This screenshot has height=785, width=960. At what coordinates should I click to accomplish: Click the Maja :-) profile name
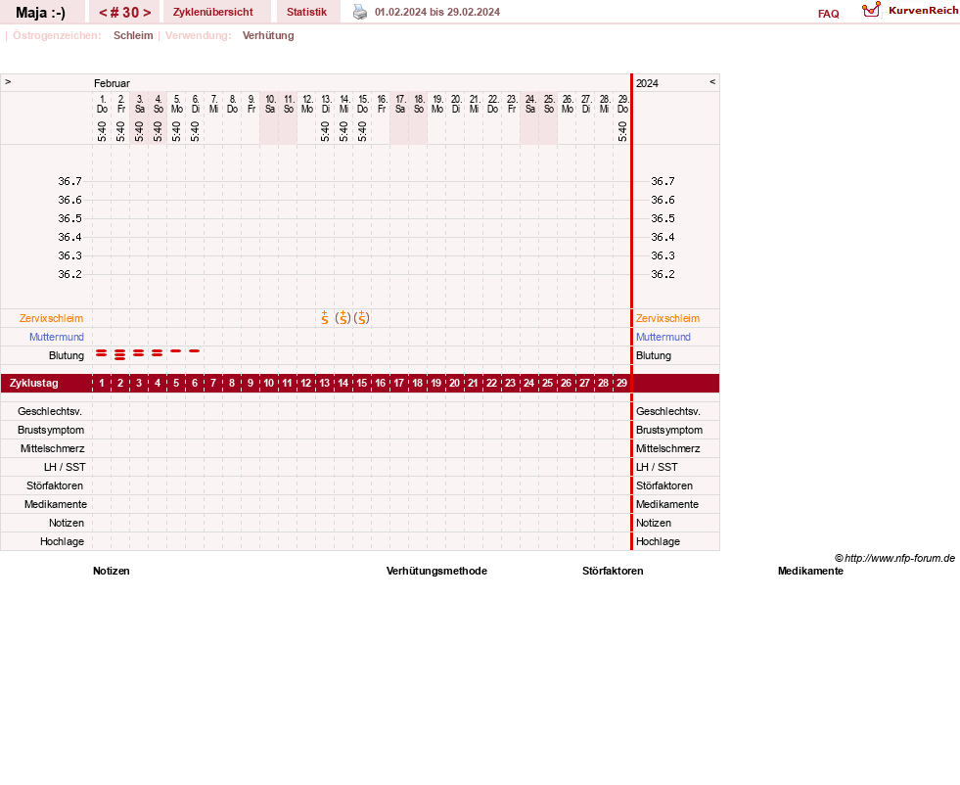(40, 13)
